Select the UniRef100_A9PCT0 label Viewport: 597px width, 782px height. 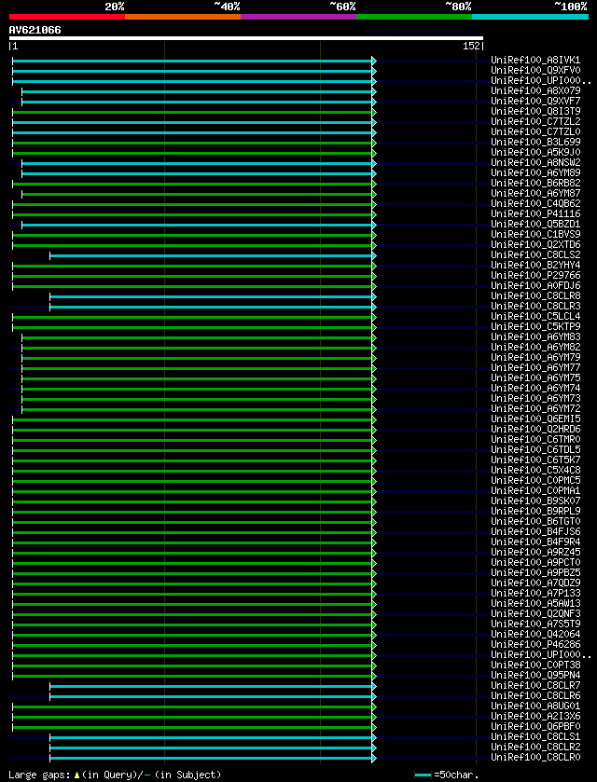[536, 563]
